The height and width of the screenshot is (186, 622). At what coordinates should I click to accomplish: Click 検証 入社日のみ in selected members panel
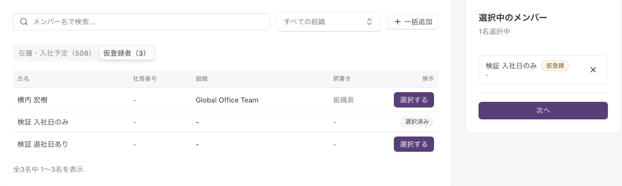pyautogui.click(x=511, y=66)
